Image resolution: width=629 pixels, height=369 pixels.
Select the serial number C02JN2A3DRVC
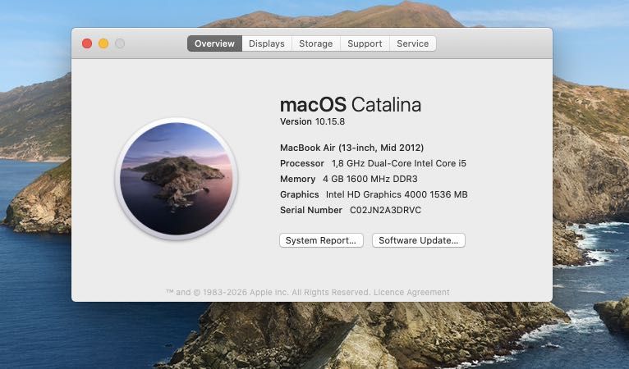tap(385, 211)
